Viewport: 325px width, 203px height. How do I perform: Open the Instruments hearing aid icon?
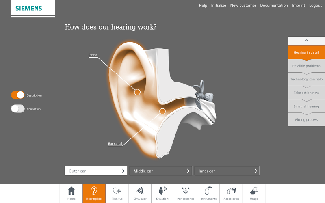click(208, 191)
